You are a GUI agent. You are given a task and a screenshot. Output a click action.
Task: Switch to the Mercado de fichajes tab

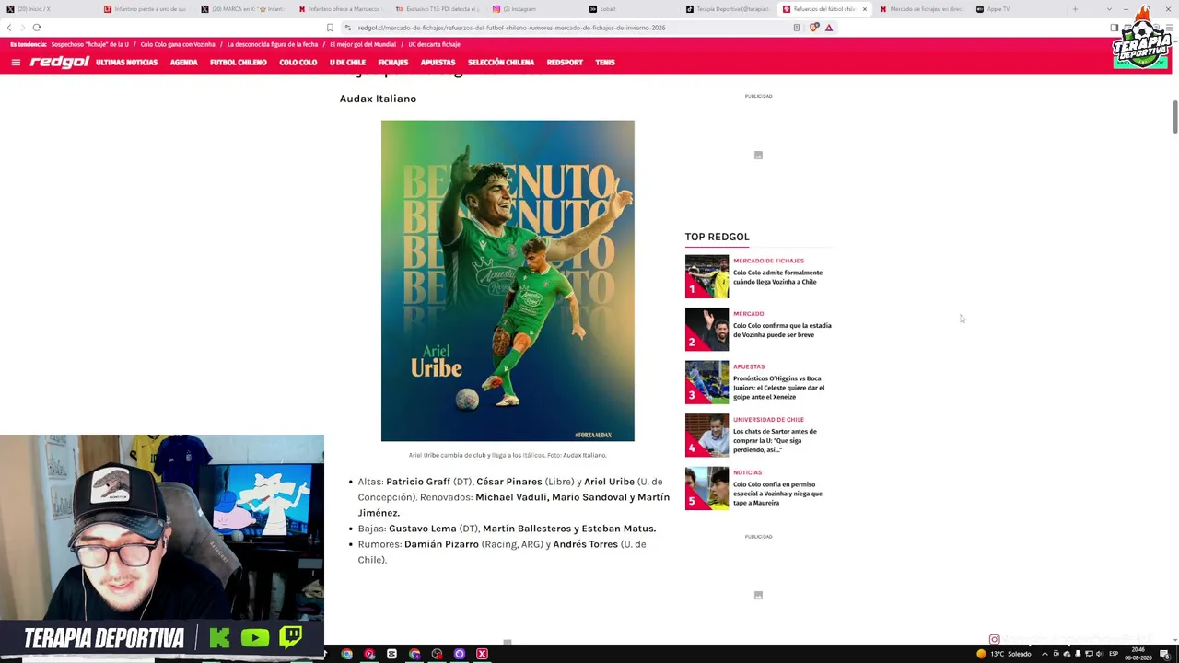coord(921,9)
